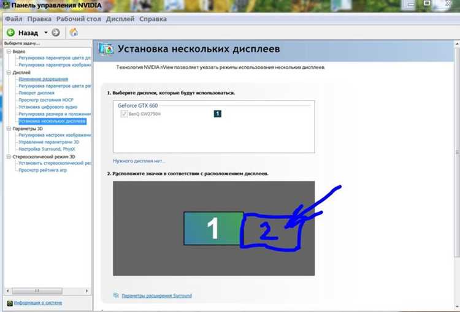This screenshot has width=460, height=312.
Task: Open the Информация о системе link
Action: [x=38, y=303]
